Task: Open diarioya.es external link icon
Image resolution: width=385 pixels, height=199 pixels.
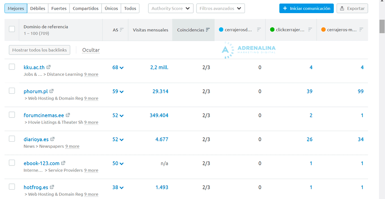Action: (x=52, y=139)
